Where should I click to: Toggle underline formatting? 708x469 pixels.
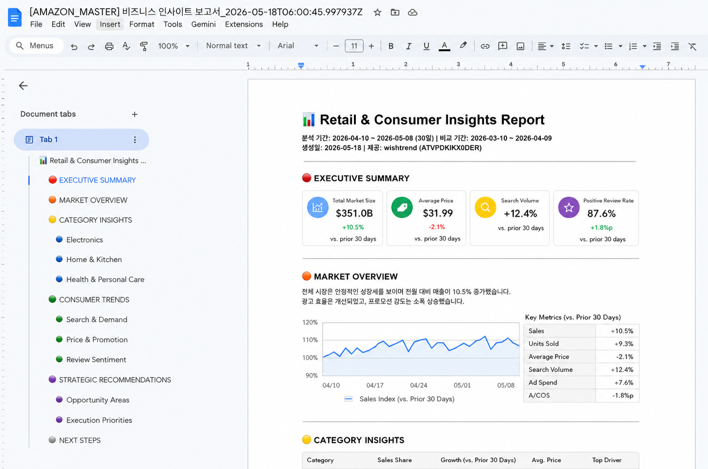coord(426,46)
